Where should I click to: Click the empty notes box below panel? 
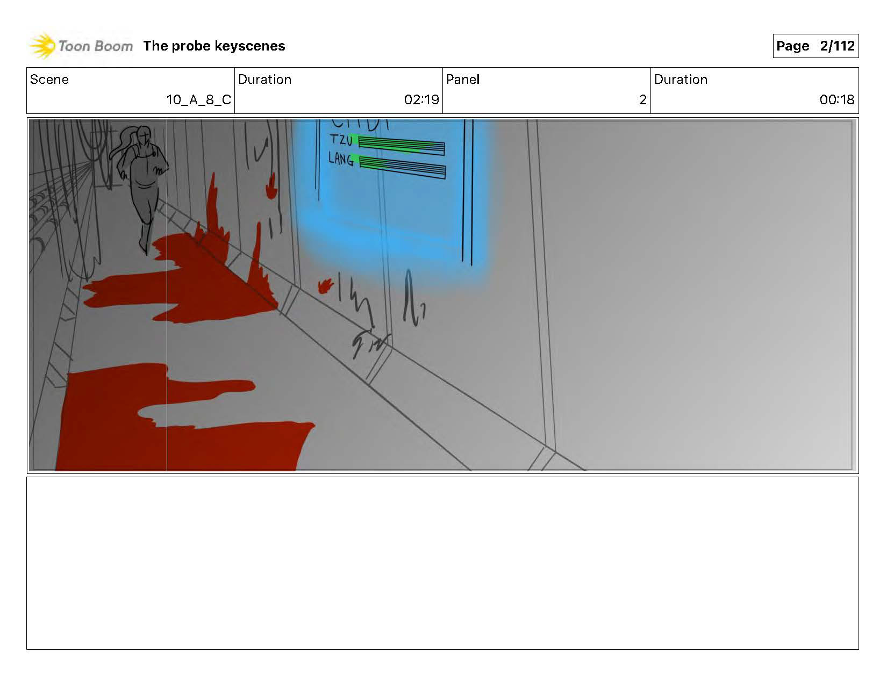click(442, 563)
